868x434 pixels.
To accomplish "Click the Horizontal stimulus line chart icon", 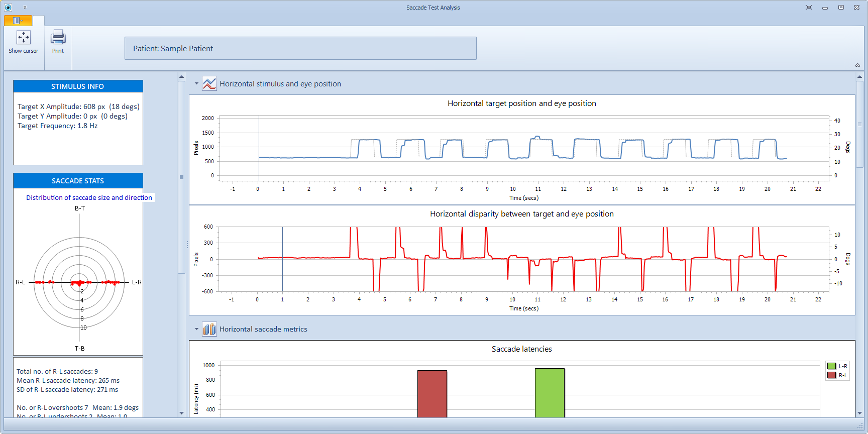I will 209,83.
